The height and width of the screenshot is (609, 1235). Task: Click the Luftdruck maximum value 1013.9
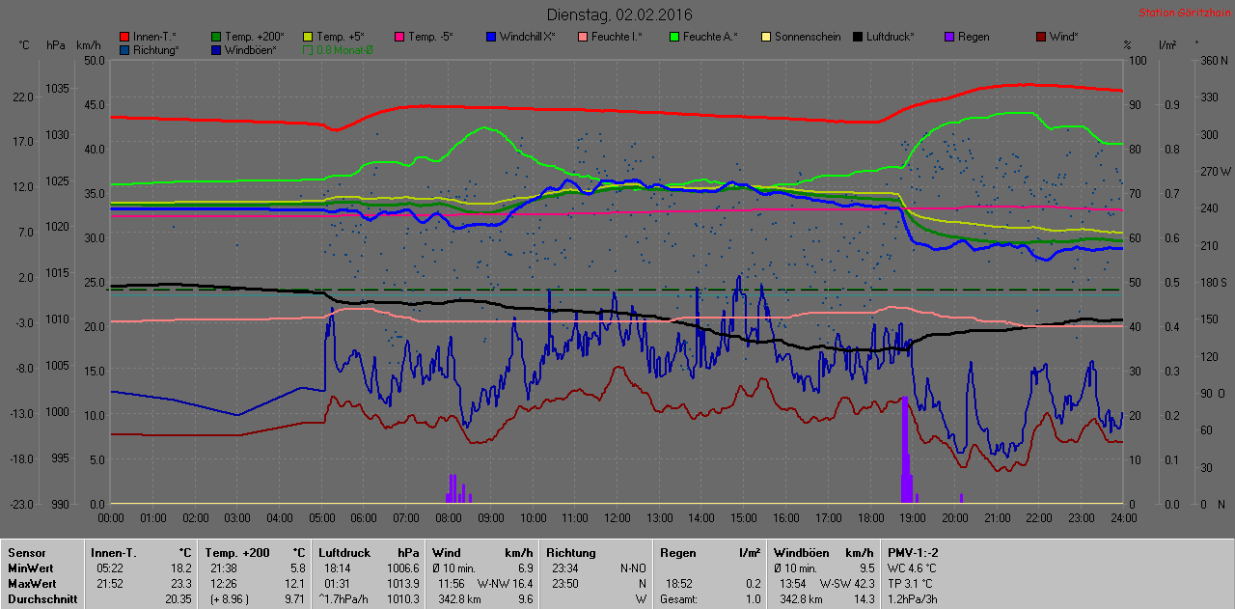[401, 584]
